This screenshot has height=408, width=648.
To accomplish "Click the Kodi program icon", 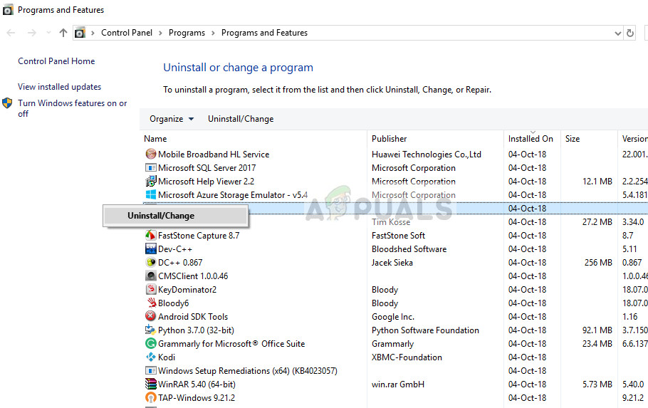I will 151,357.
